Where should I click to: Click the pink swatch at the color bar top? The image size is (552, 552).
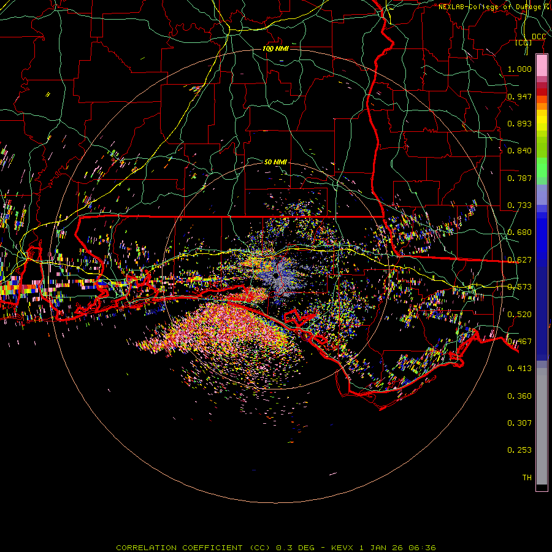pyautogui.click(x=542, y=66)
